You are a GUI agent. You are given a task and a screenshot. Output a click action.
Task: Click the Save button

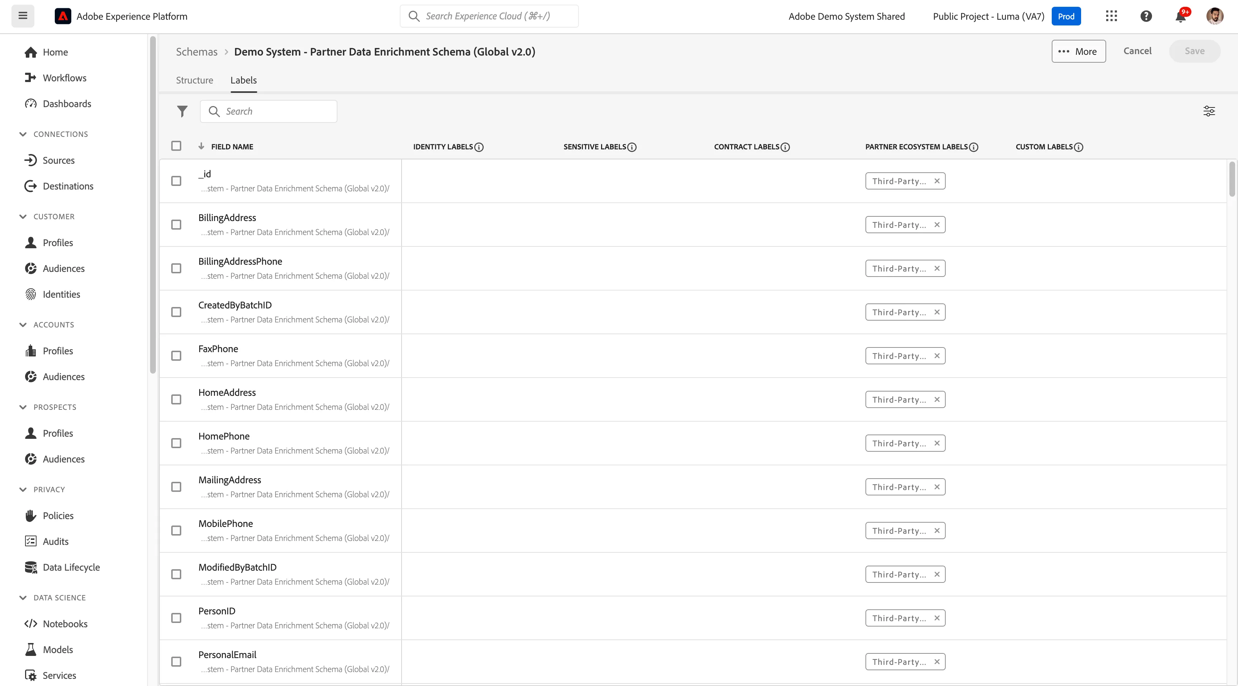[1194, 51]
